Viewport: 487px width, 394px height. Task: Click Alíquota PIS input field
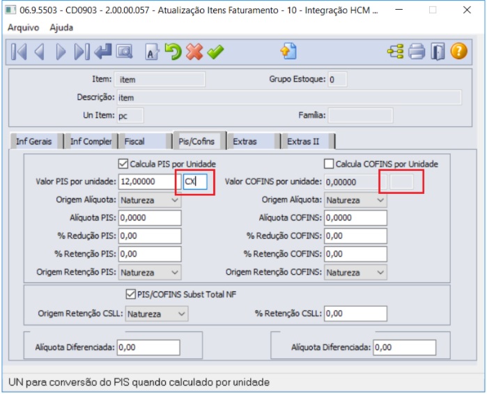(x=150, y=218)
